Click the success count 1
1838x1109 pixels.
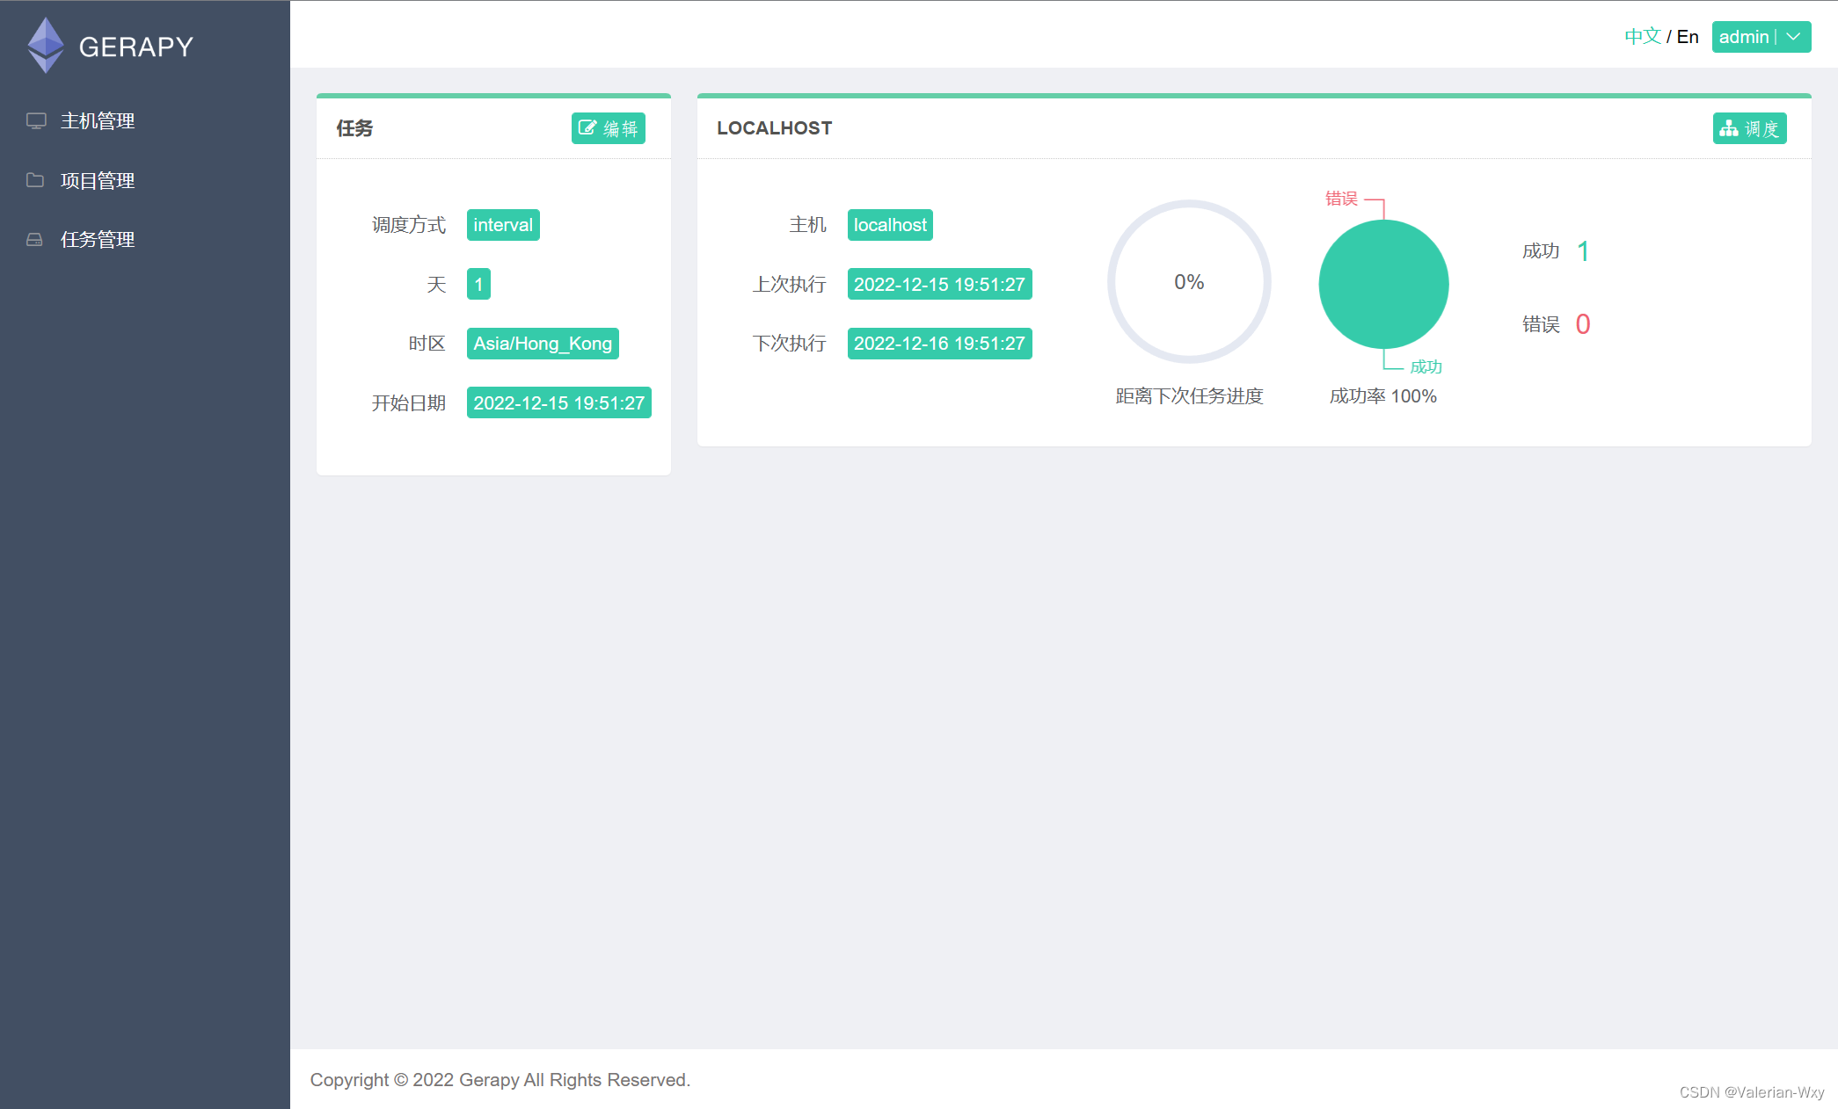[1583, 251]
